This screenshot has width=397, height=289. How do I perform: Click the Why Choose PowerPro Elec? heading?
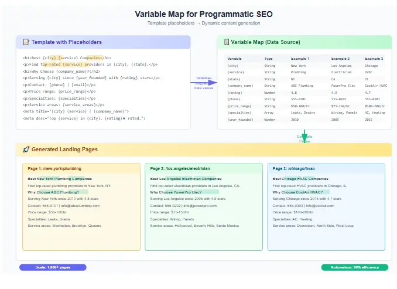pos(176,192)
